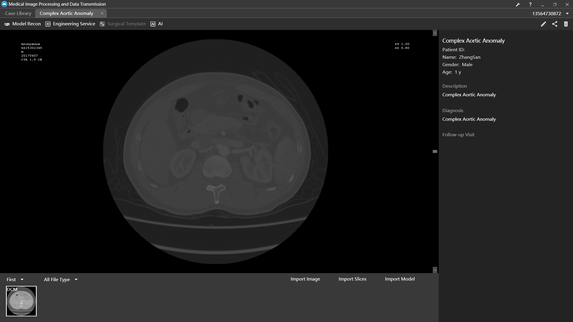Click the Model Recon icon
The height and width of the screenshot is (322, 573).
pyautogui.click(x=7, y=24)
